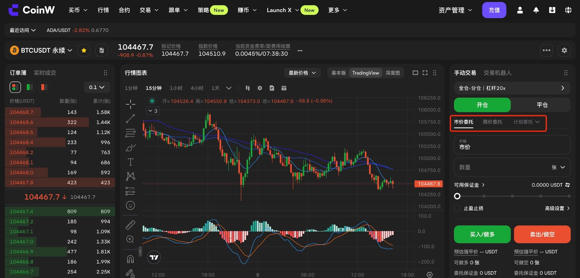Screen dimensions: 580x278
Task: Select the text annotation tool
Action: [131, 162]
